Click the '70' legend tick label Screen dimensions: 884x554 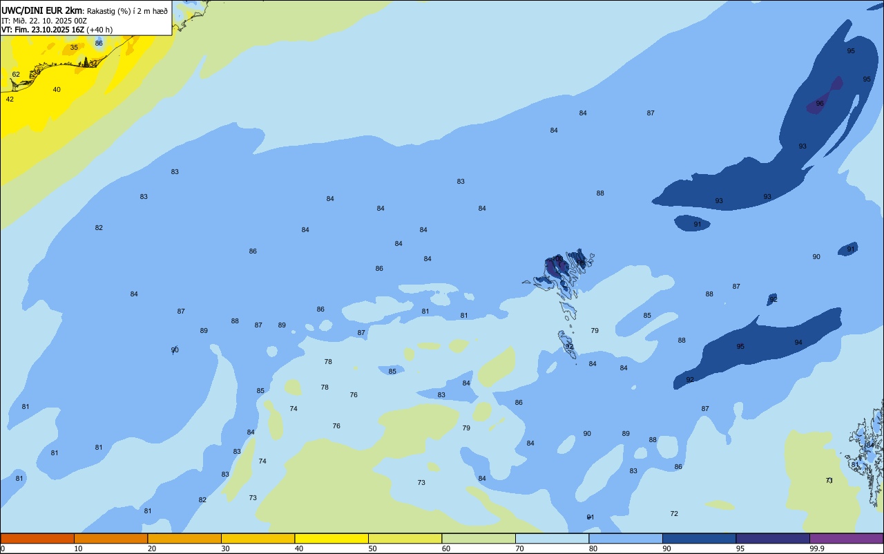tap(519, 548)
